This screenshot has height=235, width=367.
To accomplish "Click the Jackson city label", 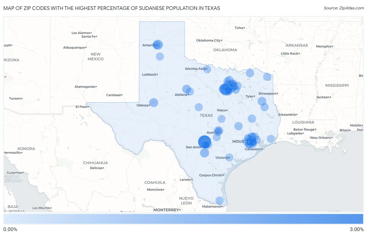I will pos(323,97).
